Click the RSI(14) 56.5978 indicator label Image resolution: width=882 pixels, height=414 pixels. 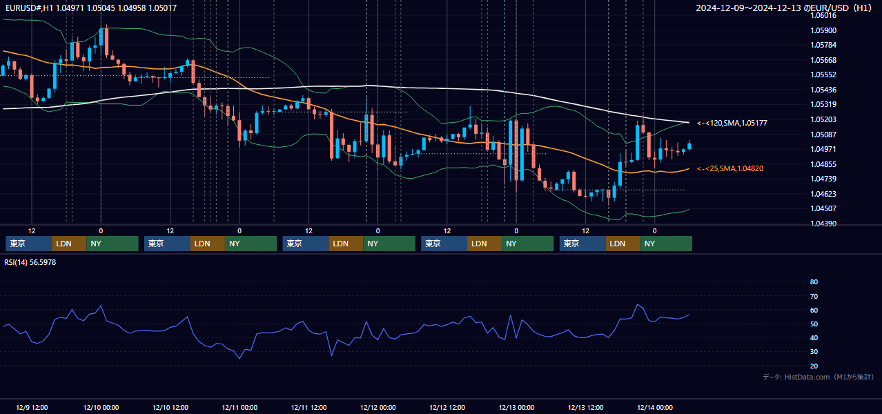click(x=30, y=262)
